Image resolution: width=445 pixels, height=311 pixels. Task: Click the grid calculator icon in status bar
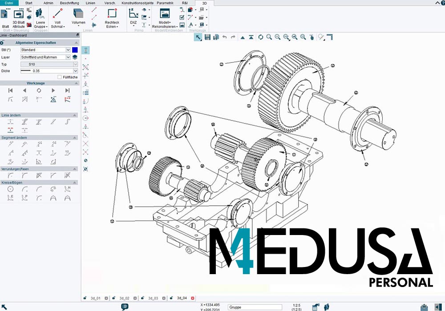coord(316,307)
